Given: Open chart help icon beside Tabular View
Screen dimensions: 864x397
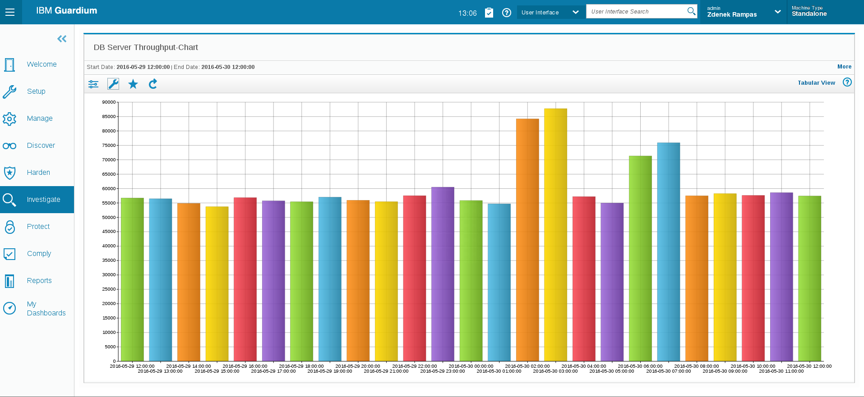Looking at the screenshot, I should pyautogui.click(x=847, y=82).
